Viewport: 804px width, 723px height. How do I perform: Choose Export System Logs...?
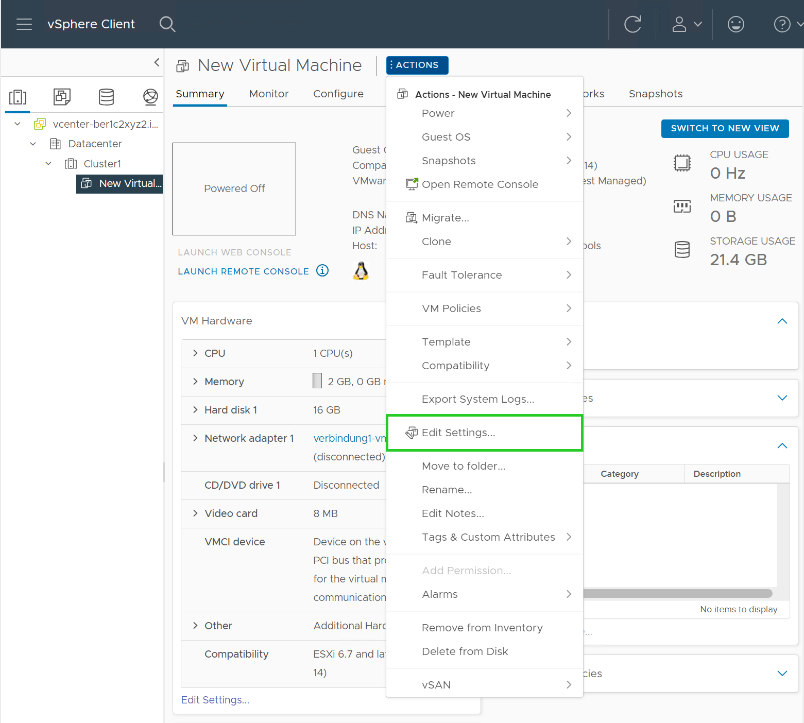click(x=485, y=399)
